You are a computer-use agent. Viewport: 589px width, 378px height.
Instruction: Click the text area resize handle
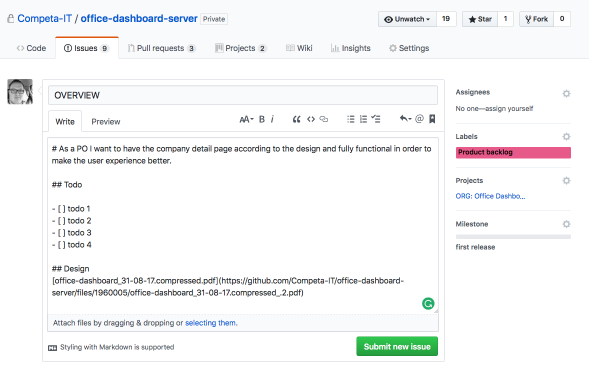[435, 311]
